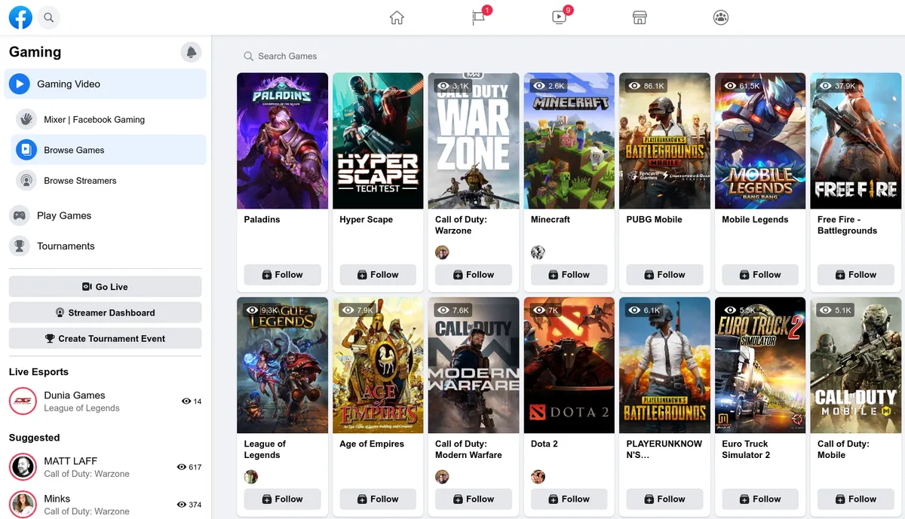This screenshot has height=519, width=905.
Task: Open Marketplace from the top navigation
Action: tap(640, 17)
